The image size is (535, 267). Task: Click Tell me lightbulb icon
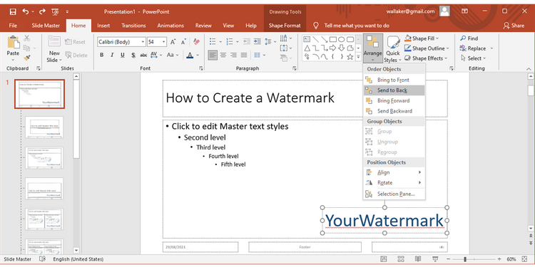pyautogui.click(x=316, y=26)
